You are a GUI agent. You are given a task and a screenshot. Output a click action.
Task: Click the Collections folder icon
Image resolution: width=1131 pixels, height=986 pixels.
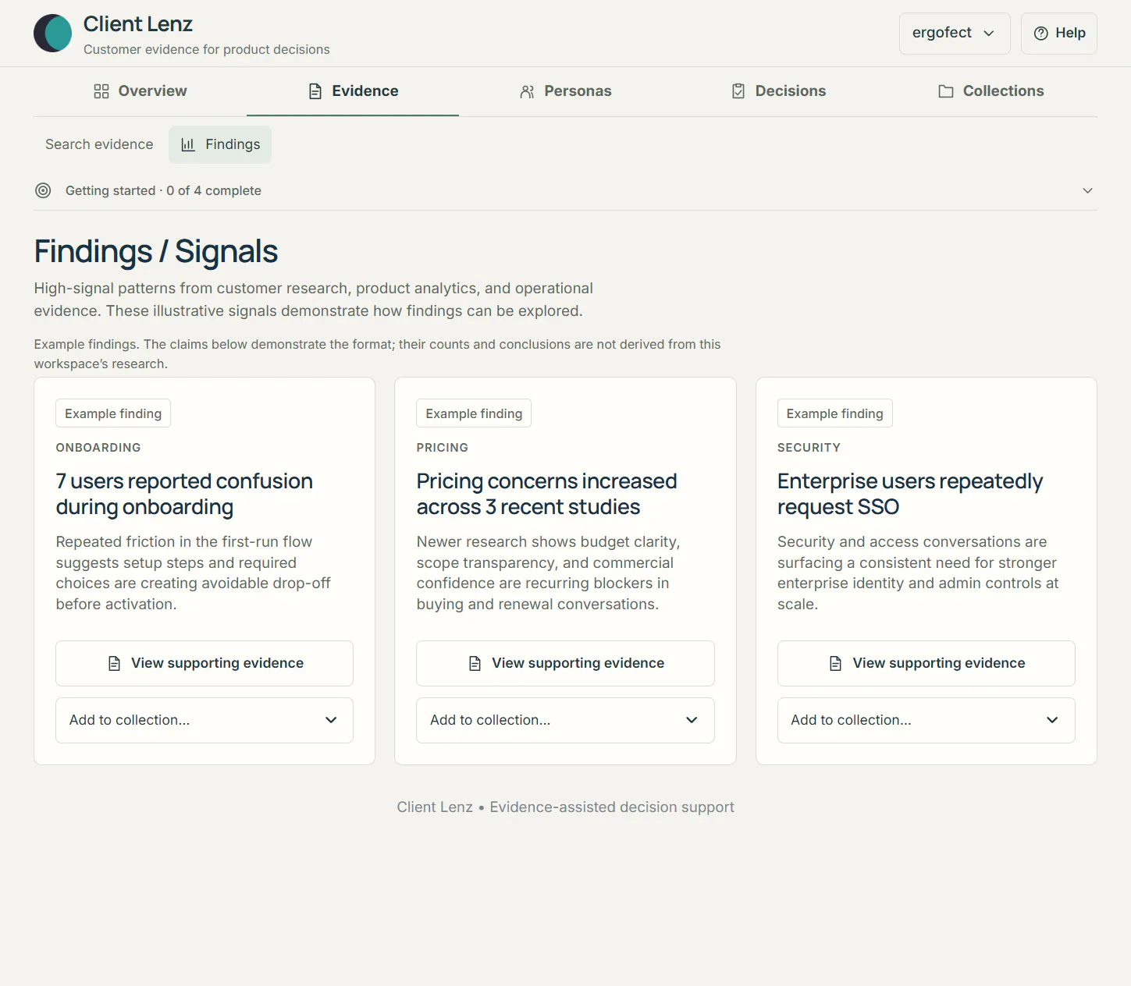[946, 91]
